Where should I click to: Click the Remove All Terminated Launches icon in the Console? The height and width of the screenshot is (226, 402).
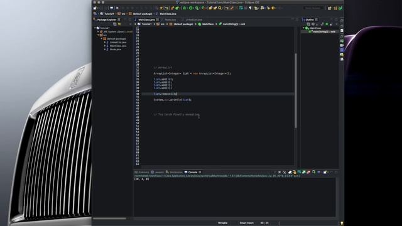[285, 172]
